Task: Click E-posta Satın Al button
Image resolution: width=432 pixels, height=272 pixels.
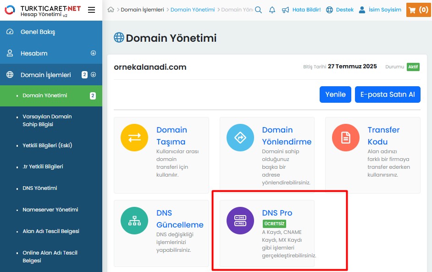Action: (x=388, y=94)
